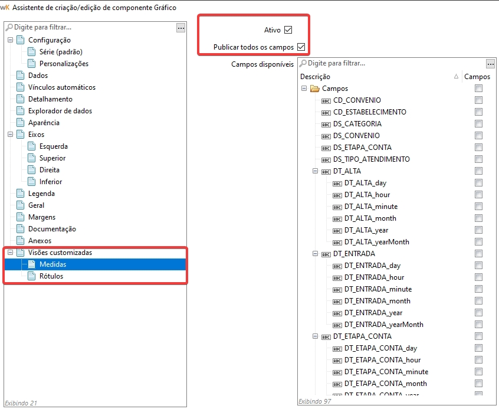Collapse the Configuração tree node
Screen dimensions: 499x409
10,40
